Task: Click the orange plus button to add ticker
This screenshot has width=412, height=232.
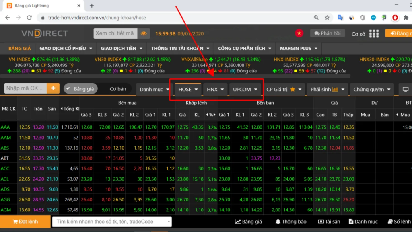Action: pos(53,88)
